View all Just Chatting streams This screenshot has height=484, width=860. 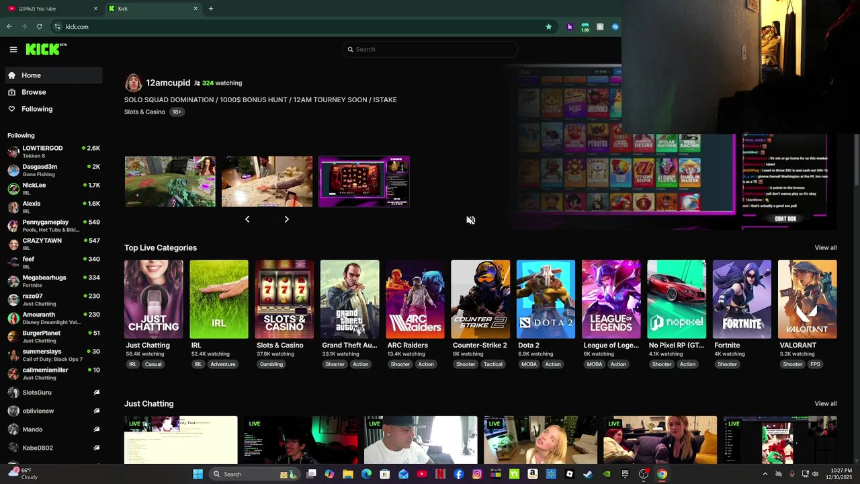[826, 404]
